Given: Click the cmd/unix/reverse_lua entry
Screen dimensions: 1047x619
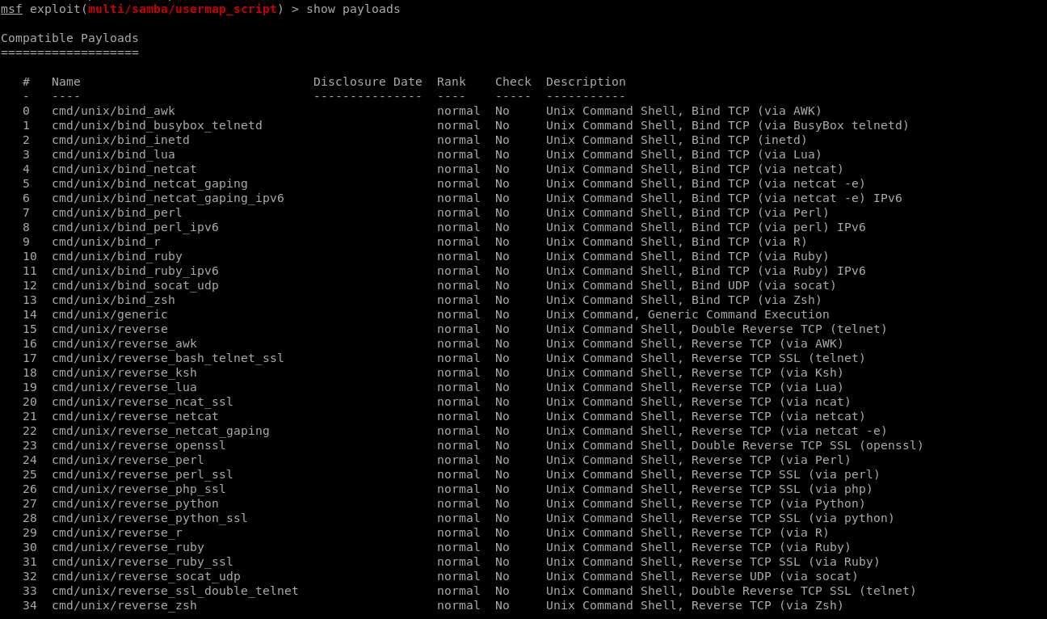Looking at the screenshot, I should 124,387.
